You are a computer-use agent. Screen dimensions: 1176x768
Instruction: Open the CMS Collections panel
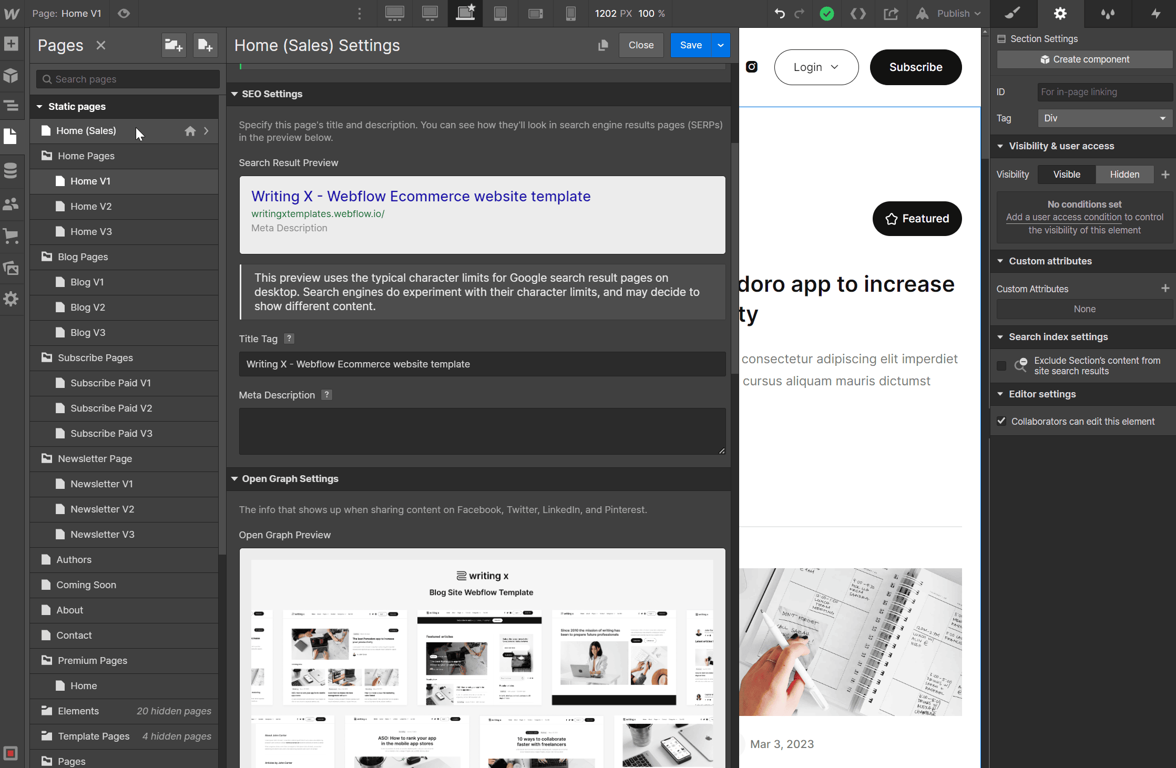(12, 170)
